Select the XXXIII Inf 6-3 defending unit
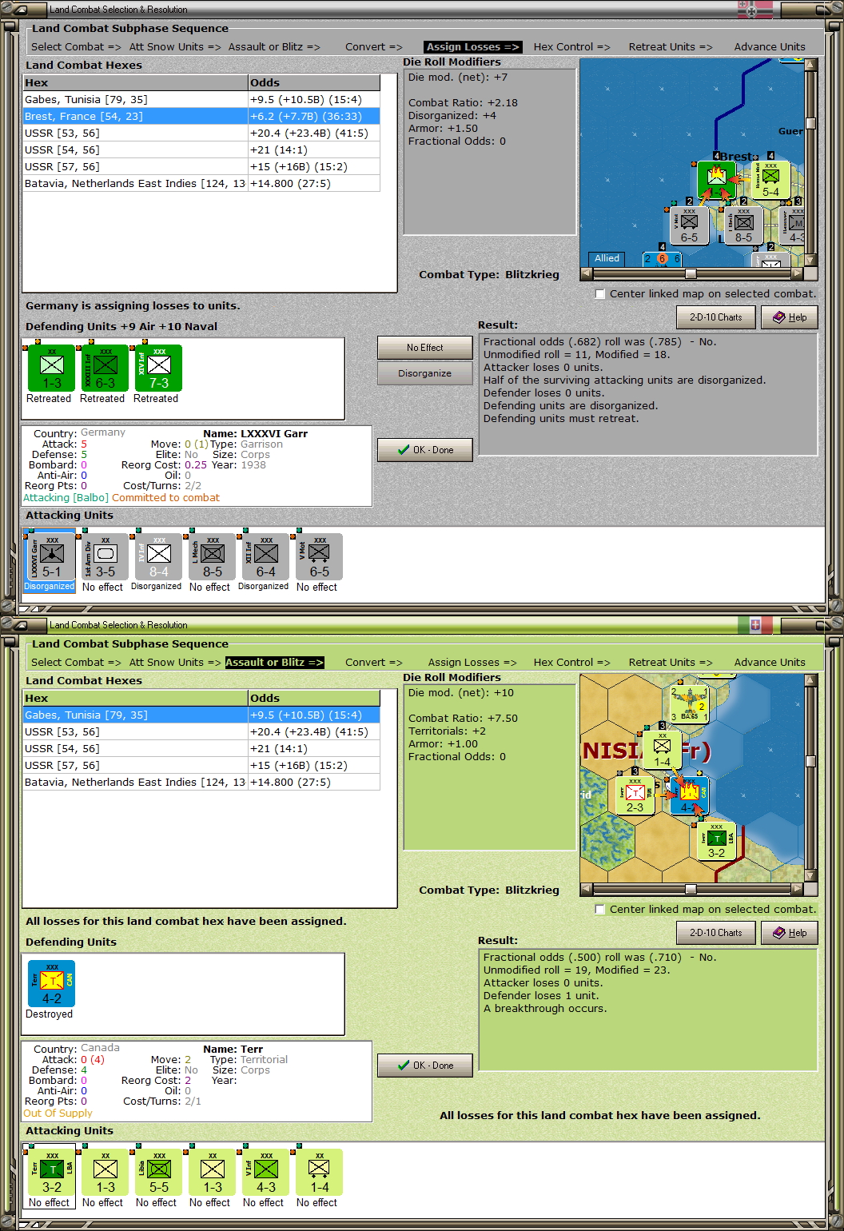Viewport: 844px width, 1231px height. (105, 368)
